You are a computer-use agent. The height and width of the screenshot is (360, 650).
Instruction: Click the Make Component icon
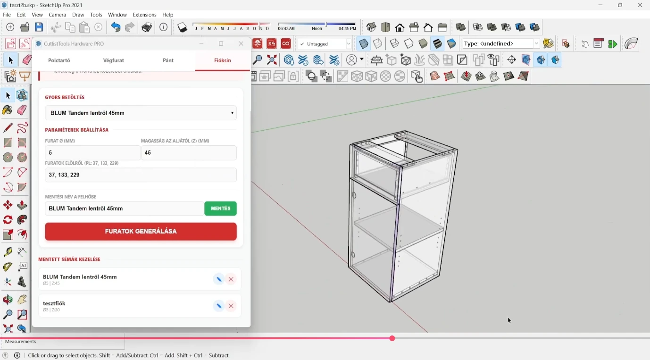(22, 95)
